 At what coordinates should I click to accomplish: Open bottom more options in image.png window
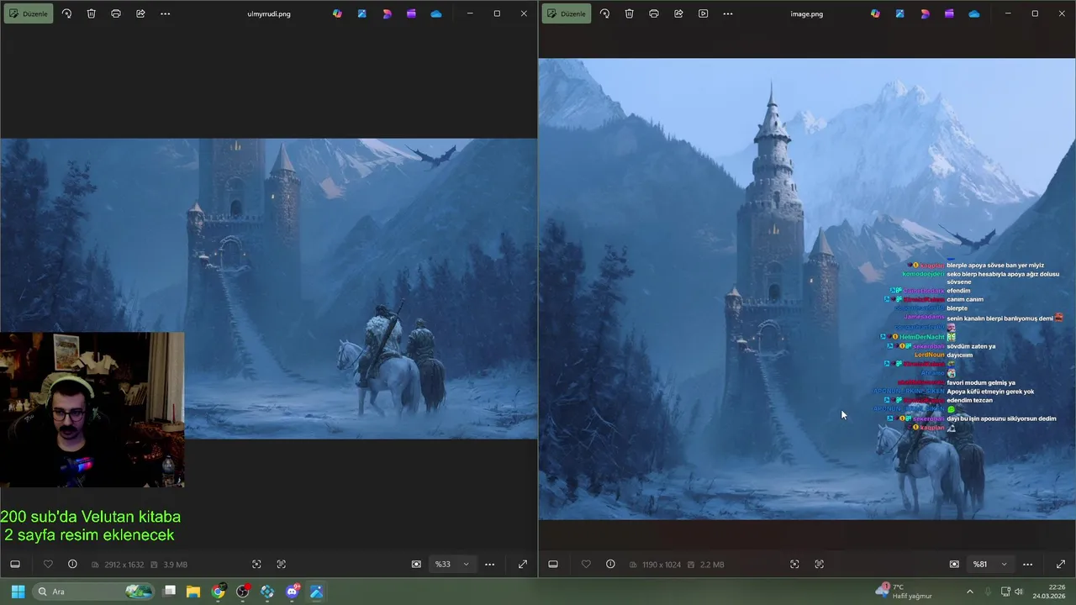[x=1027, y=564]
